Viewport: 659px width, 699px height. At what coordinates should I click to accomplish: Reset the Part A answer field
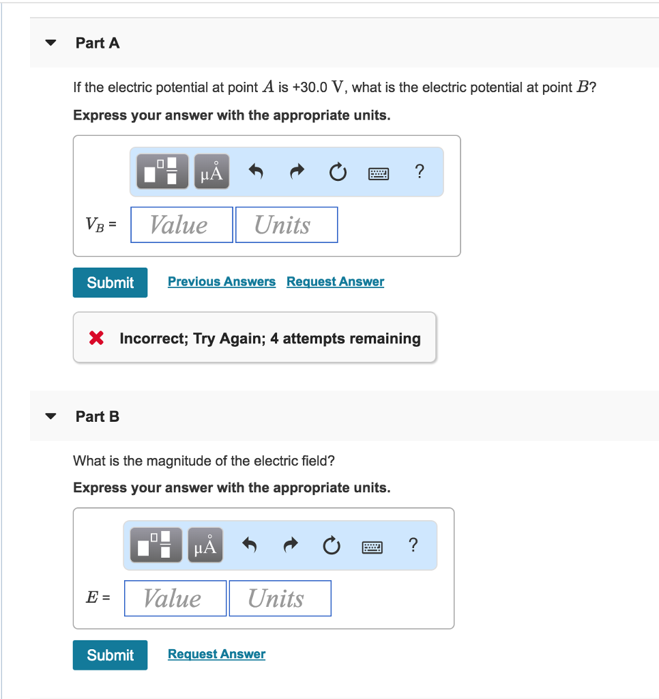coord(338,172)
